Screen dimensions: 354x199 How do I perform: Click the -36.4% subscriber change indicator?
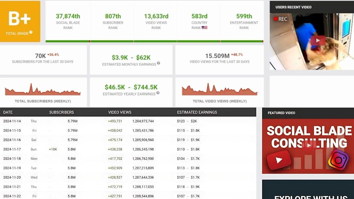tap(53, 55)
